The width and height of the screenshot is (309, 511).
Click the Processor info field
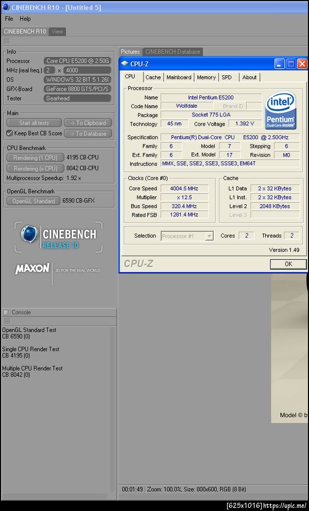point(77,61)
